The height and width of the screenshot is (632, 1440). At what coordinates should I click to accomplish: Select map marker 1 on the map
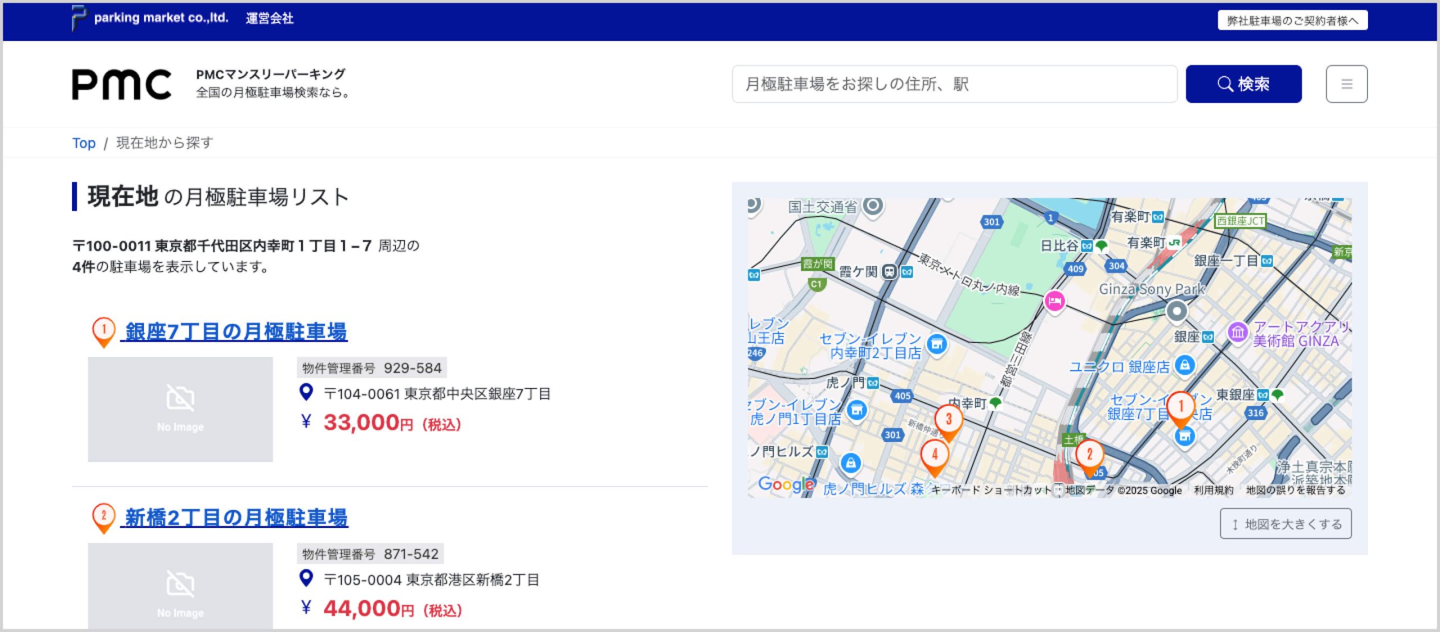coord(1181,409)
